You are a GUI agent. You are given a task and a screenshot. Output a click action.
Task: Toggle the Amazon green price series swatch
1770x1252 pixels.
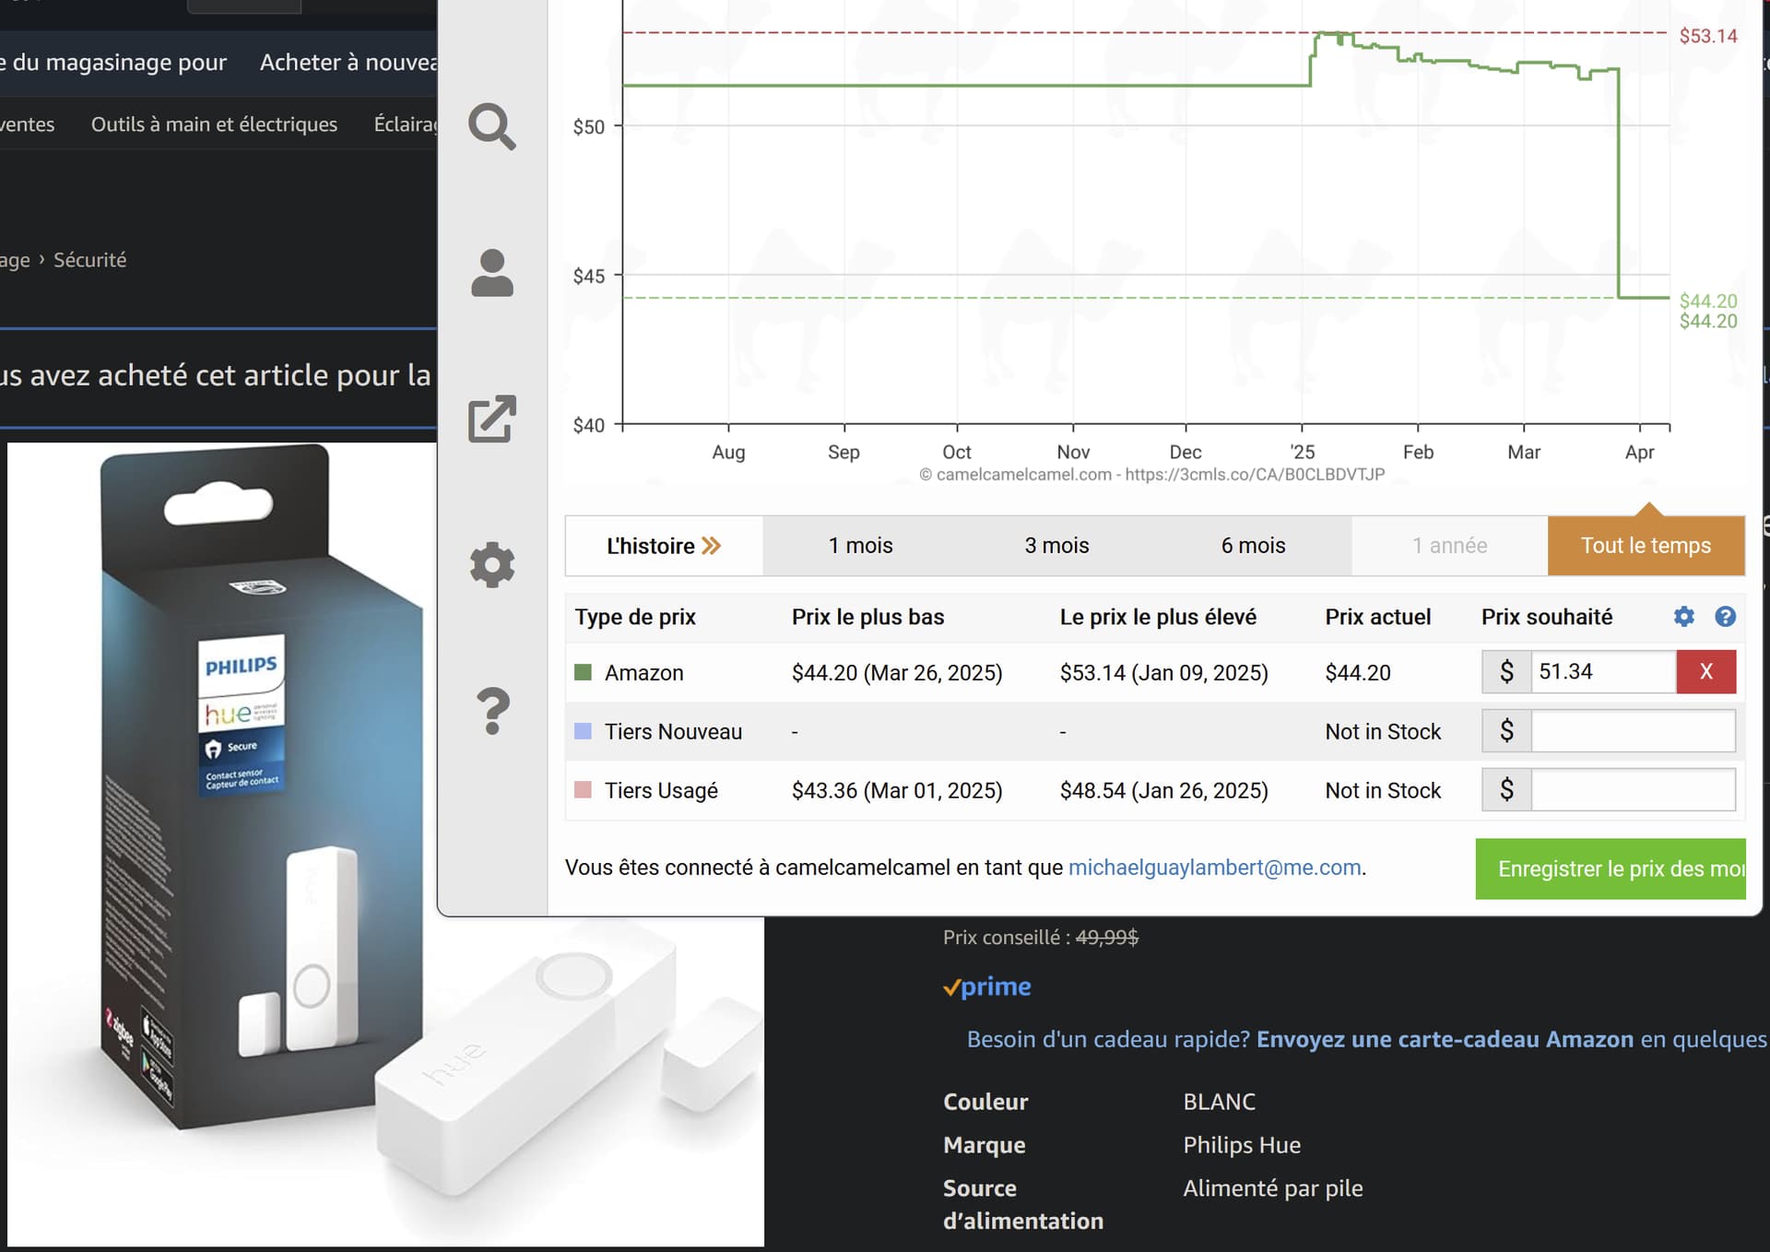pyautogui.click(x=583, y=672)
